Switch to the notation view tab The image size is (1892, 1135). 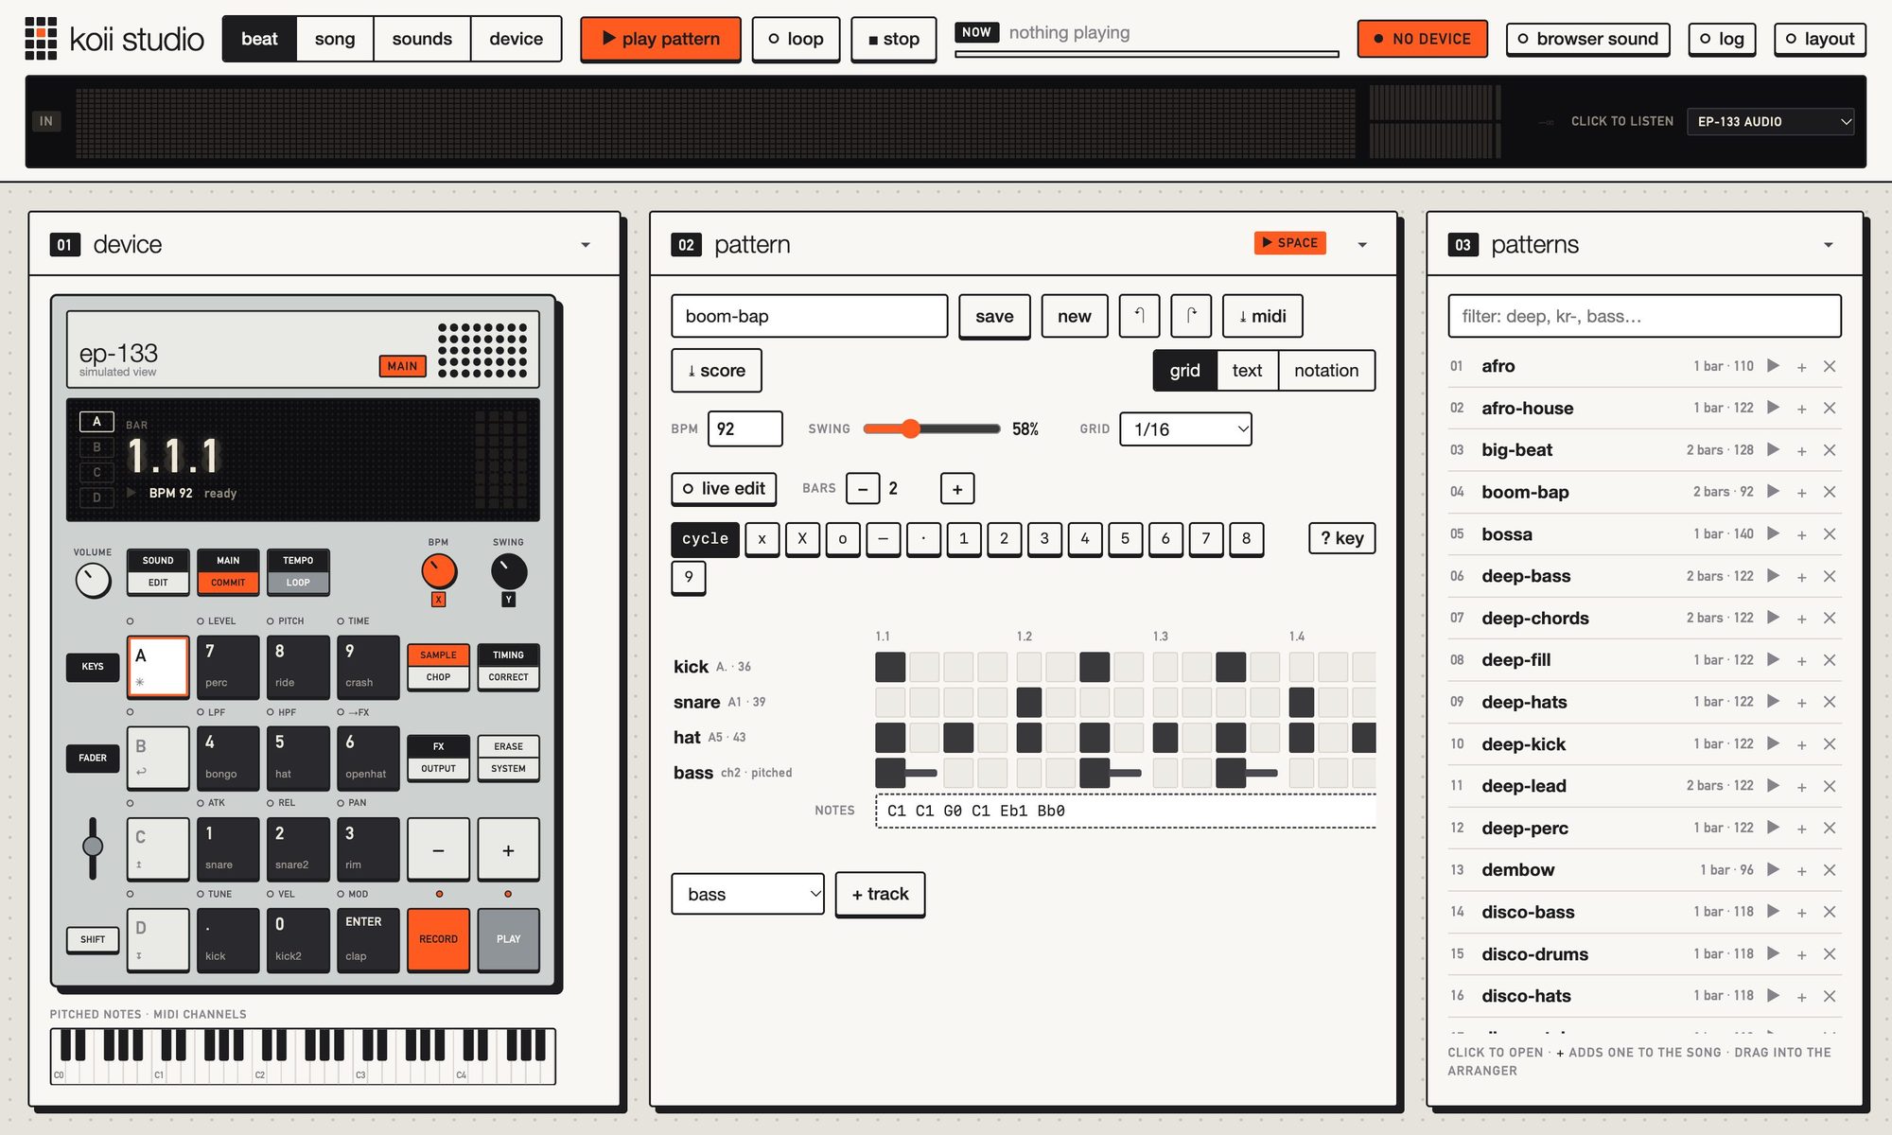1326,371
